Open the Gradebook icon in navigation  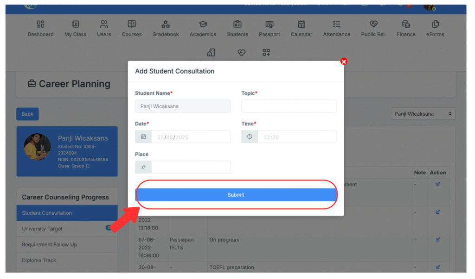(166, 25)
